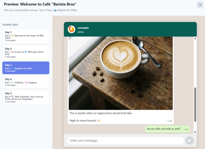
Task: Click the shirt emoji in Day 4
Action: [x=12, y=83]
